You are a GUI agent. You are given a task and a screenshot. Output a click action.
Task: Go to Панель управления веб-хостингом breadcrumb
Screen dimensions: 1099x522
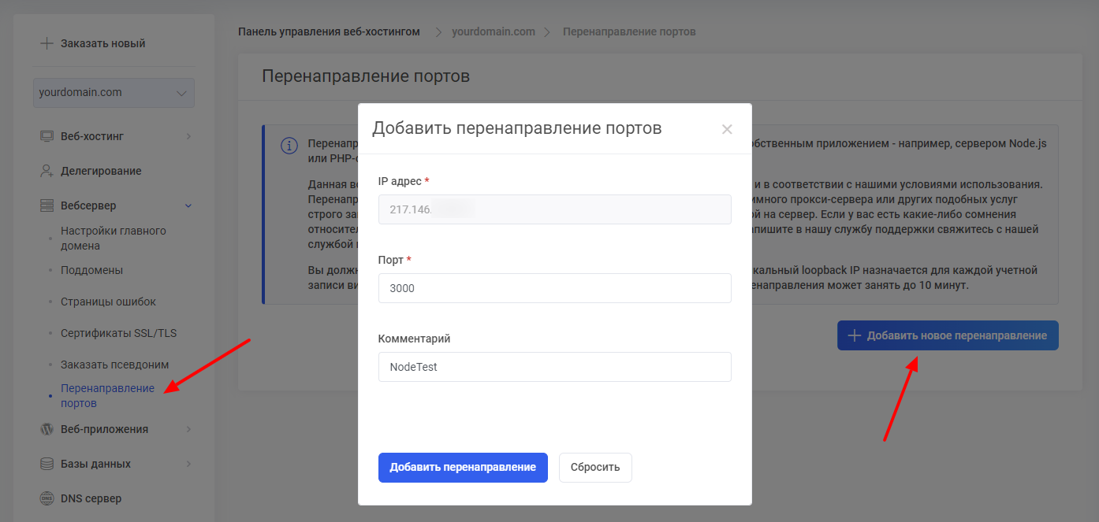(x=329, y=31)
